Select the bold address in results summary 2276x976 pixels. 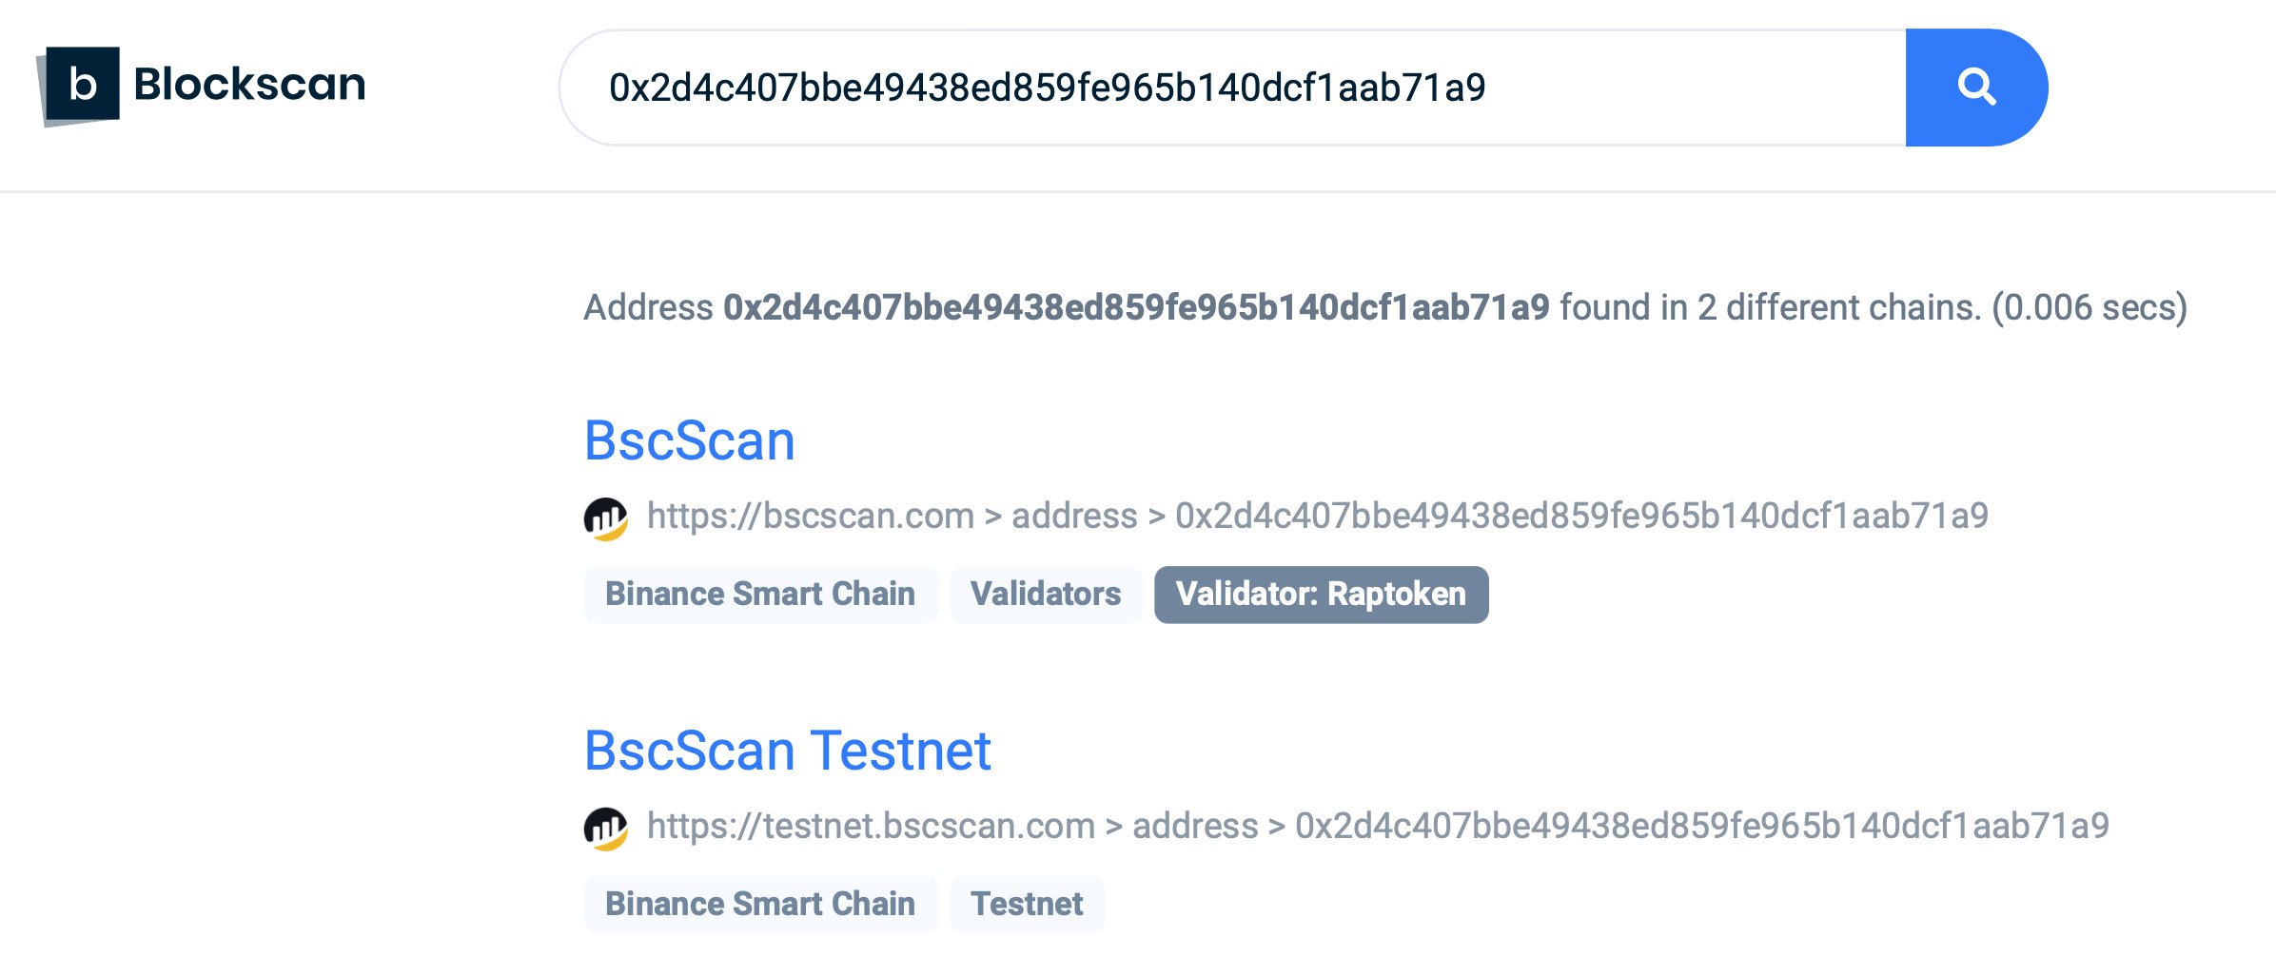pos(1136,307)
